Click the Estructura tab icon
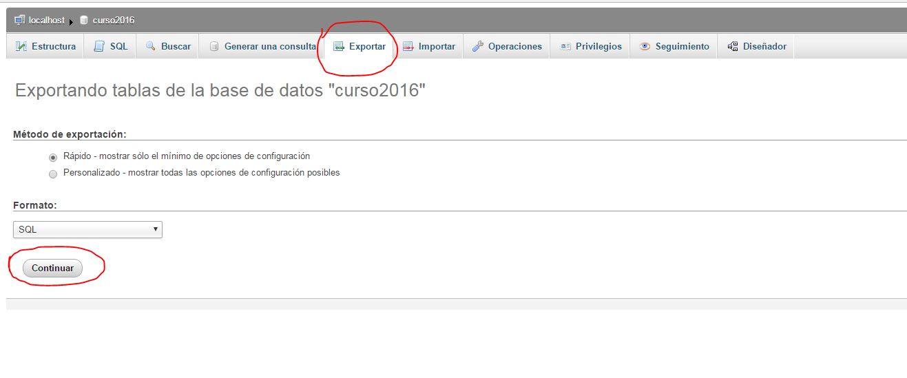The image size is (907, 378). click(21, 47)
